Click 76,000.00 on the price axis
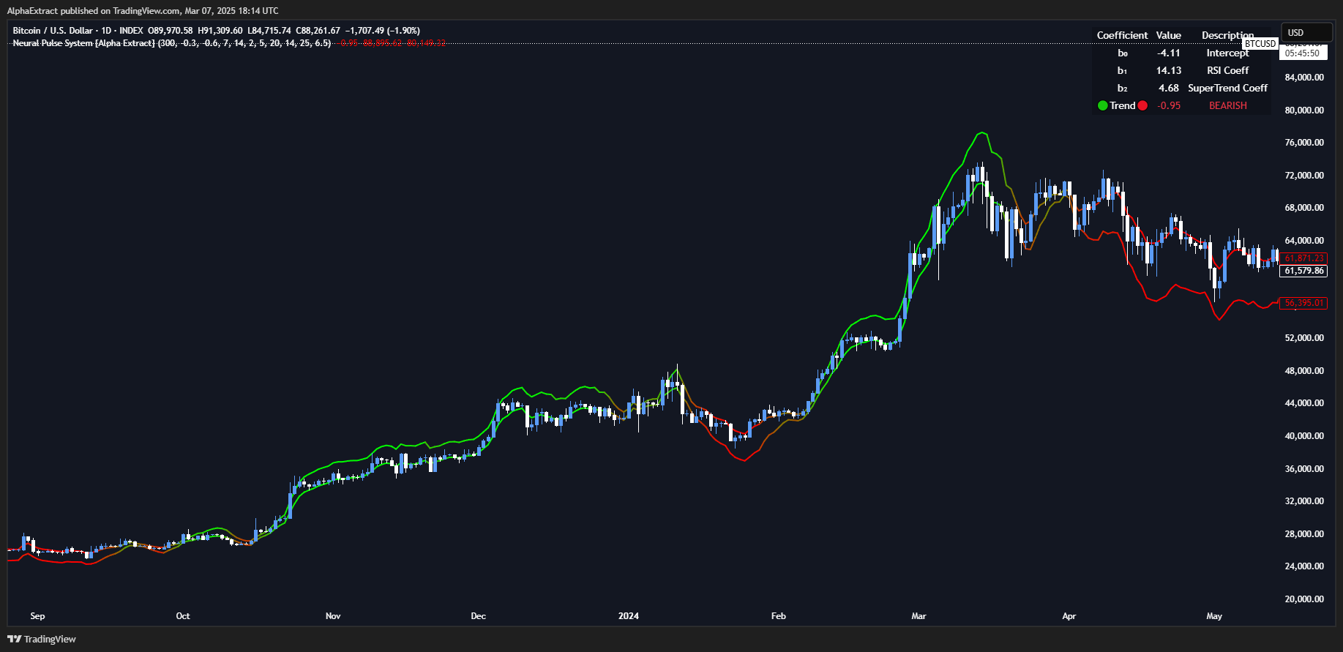 coord(1304,143)
